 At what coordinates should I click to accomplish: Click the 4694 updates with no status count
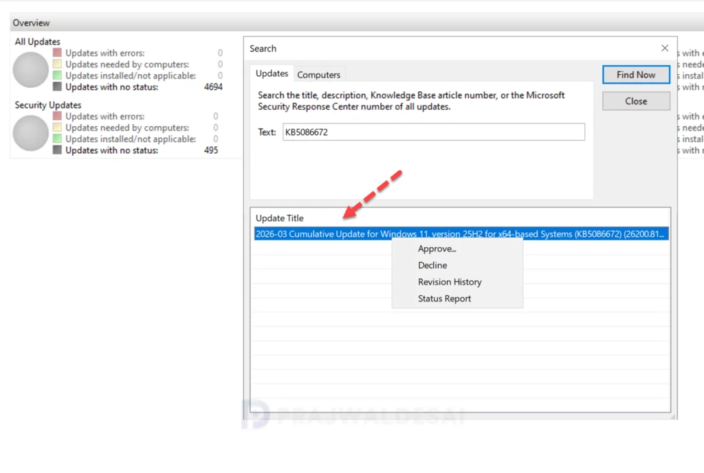[x=213, y=87]
